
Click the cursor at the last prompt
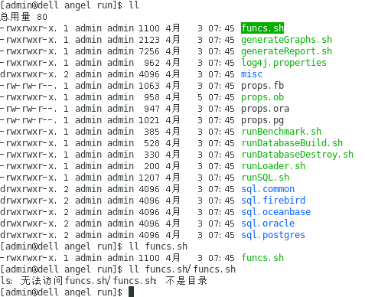pos(131,292)
